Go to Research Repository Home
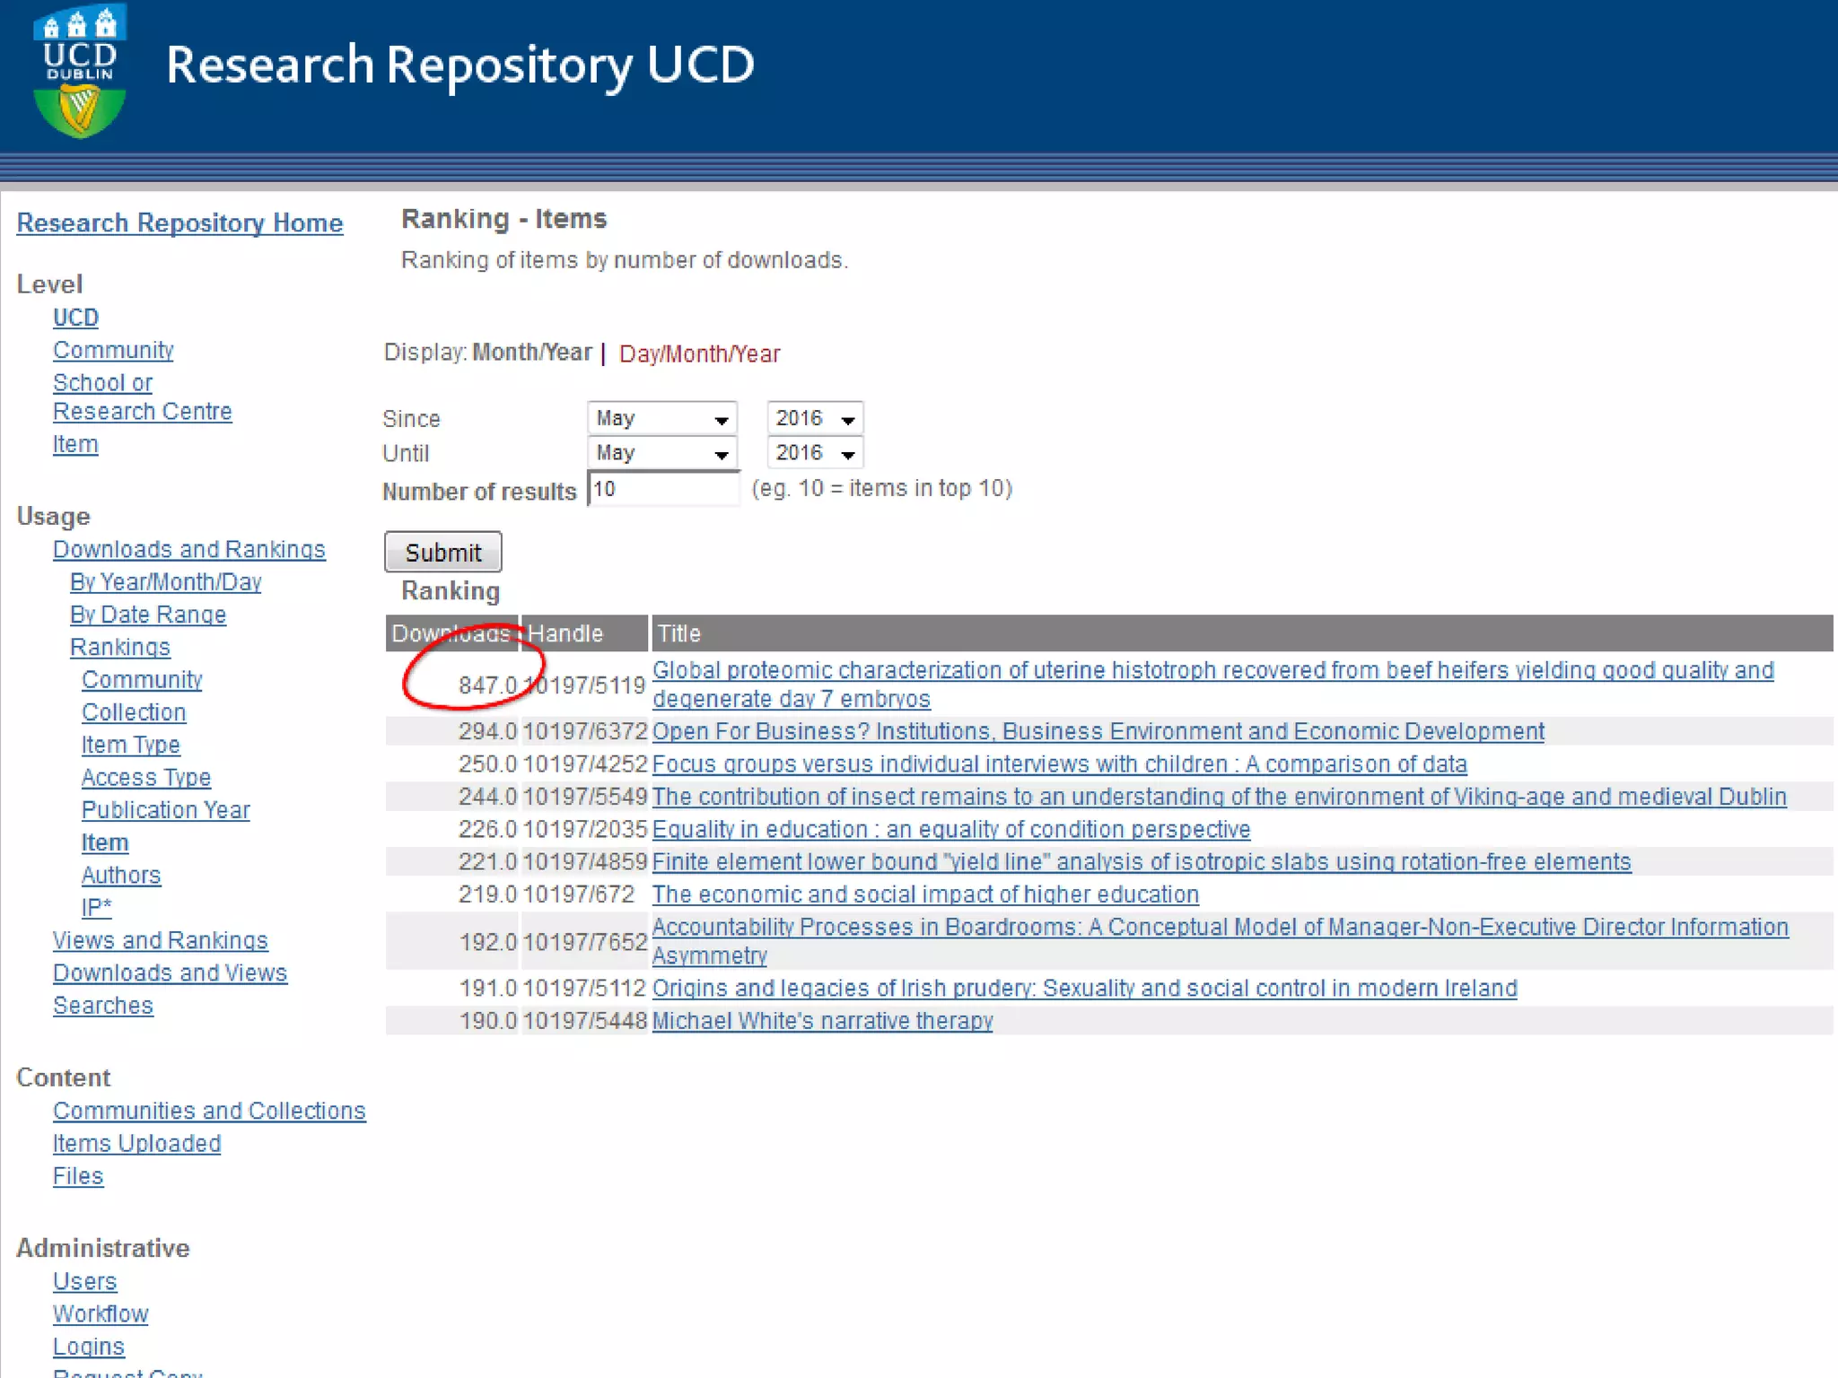Viewport: 1838px width, 1378px height. (179, 222)
